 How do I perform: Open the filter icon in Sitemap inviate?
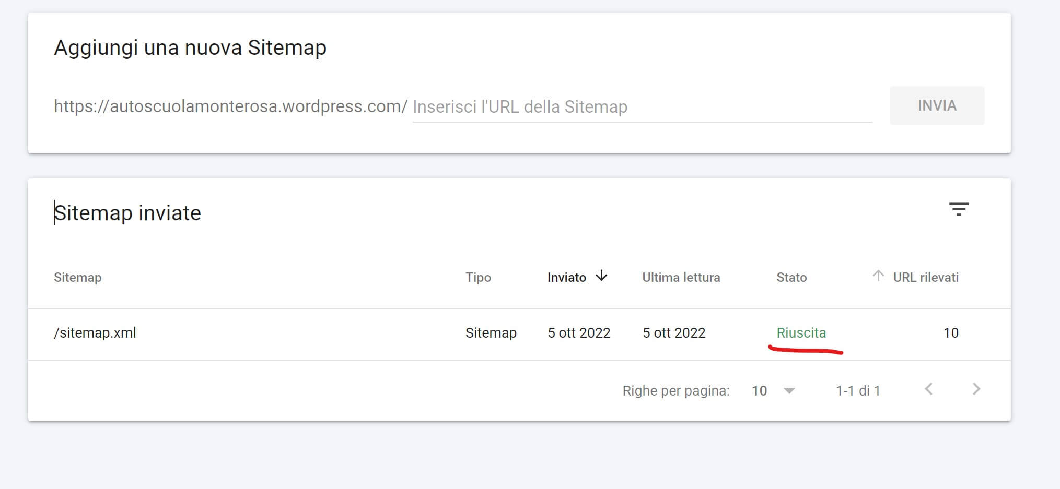pos(958,209)
